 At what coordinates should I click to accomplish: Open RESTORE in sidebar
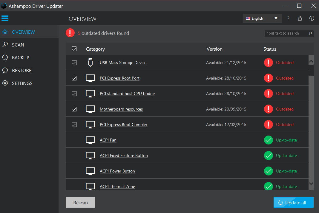click(29, 70)
